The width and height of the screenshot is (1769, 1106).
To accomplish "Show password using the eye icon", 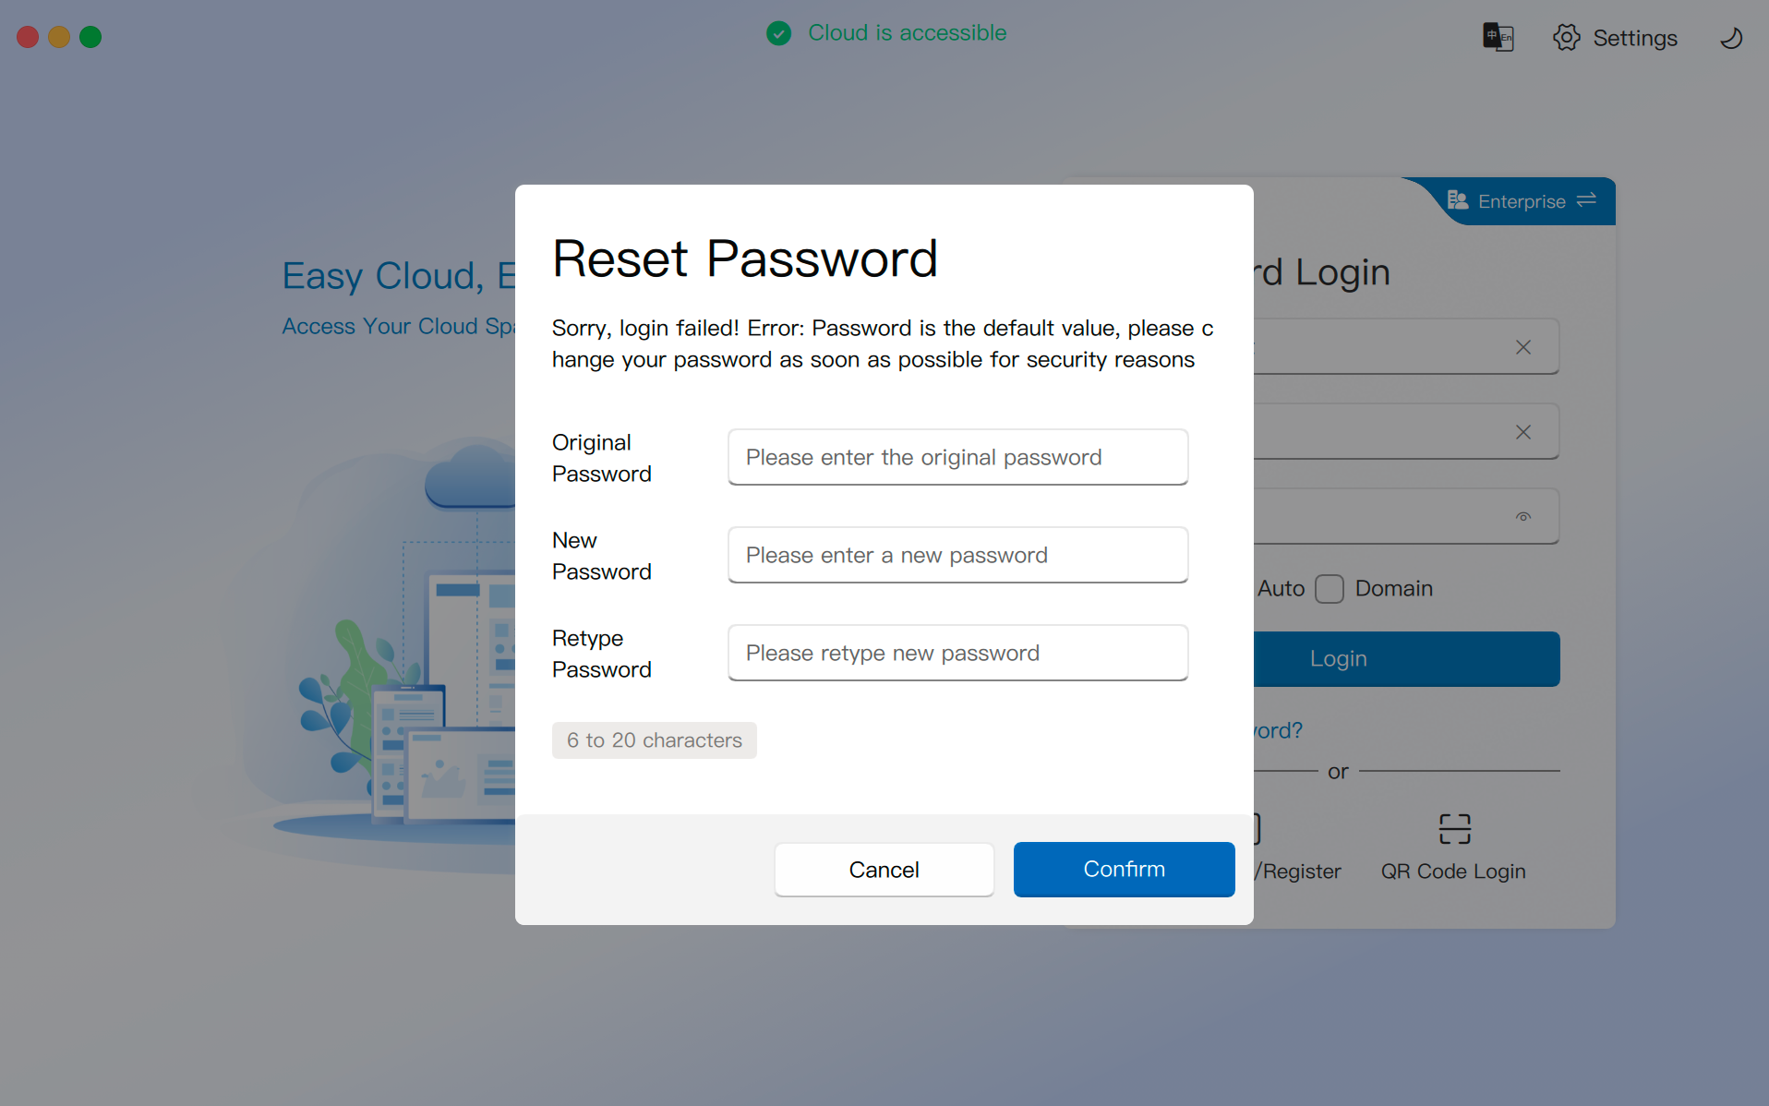I will (x=1522, y=517).
